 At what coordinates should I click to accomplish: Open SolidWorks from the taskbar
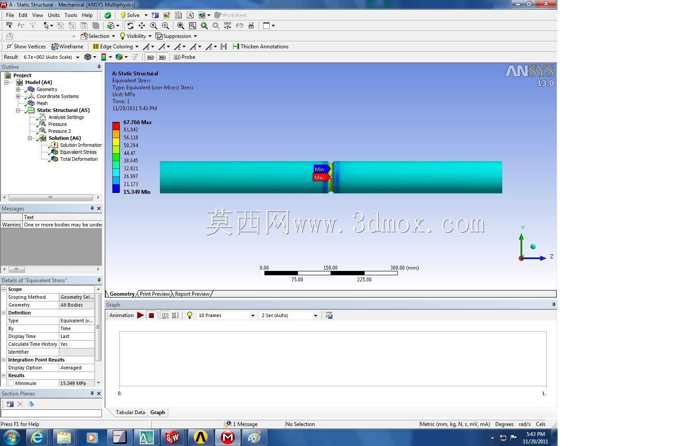click(172, 437)
